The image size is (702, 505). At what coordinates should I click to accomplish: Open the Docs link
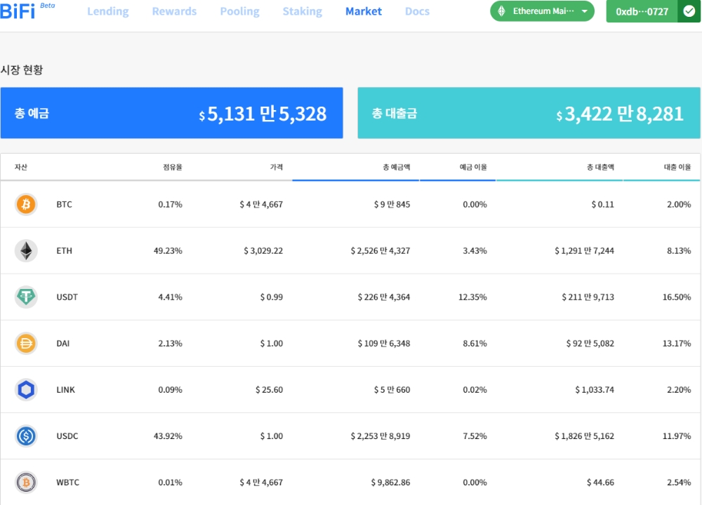[417, 11]
